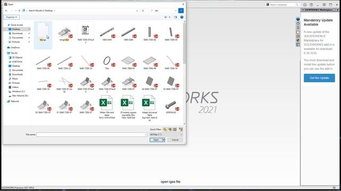Select the 03 5640-7200-87 part file

pyautogui.click(x=171, y=83)
